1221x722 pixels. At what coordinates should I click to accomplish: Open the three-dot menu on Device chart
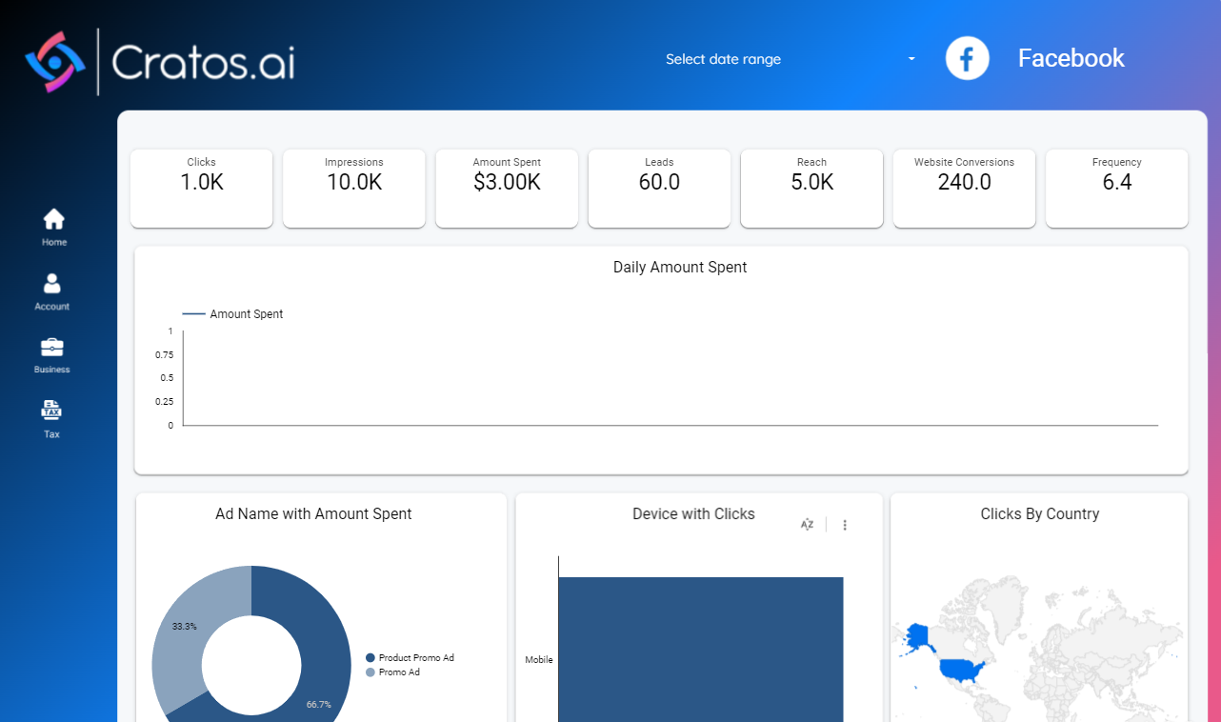tap(845, 525)
